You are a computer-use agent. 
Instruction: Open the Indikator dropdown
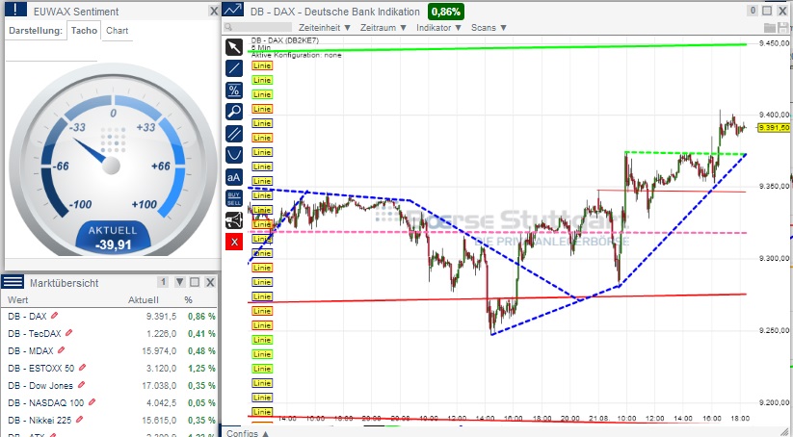pyautogui.click(x=439, y=28)
